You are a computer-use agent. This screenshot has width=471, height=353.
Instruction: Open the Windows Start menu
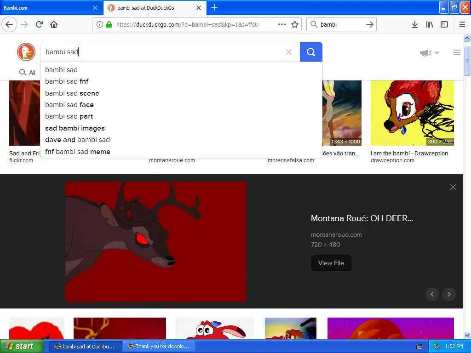click(22, 346)
